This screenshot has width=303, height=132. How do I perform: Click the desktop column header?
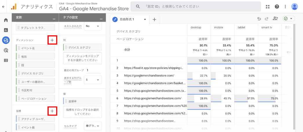pos(196,27)
